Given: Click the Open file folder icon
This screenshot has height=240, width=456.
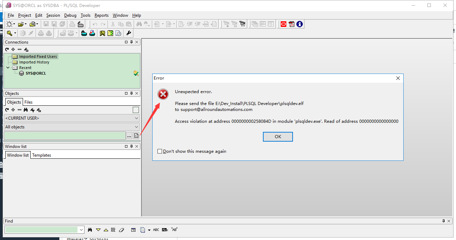Looking at the screenshot, I should 21,24.
